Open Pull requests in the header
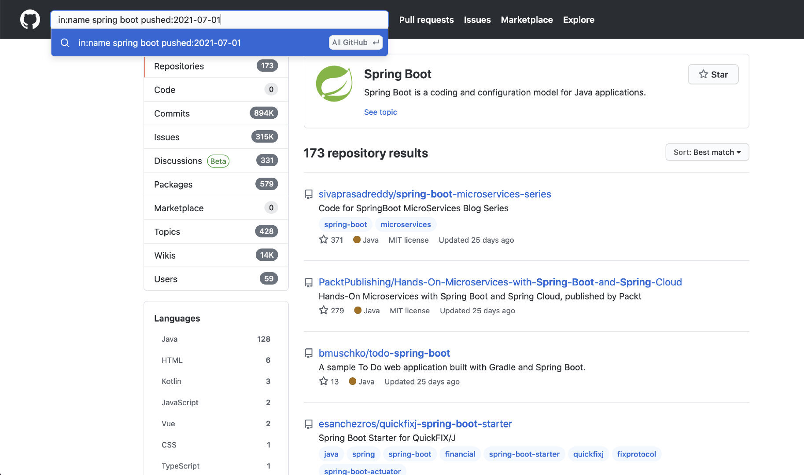 click(426, 20)
